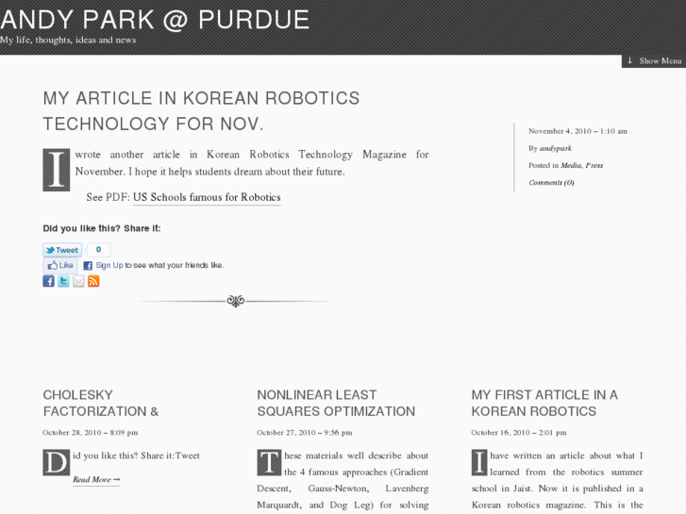
Task: Open Comments (0) link
Action: [551, 182]
